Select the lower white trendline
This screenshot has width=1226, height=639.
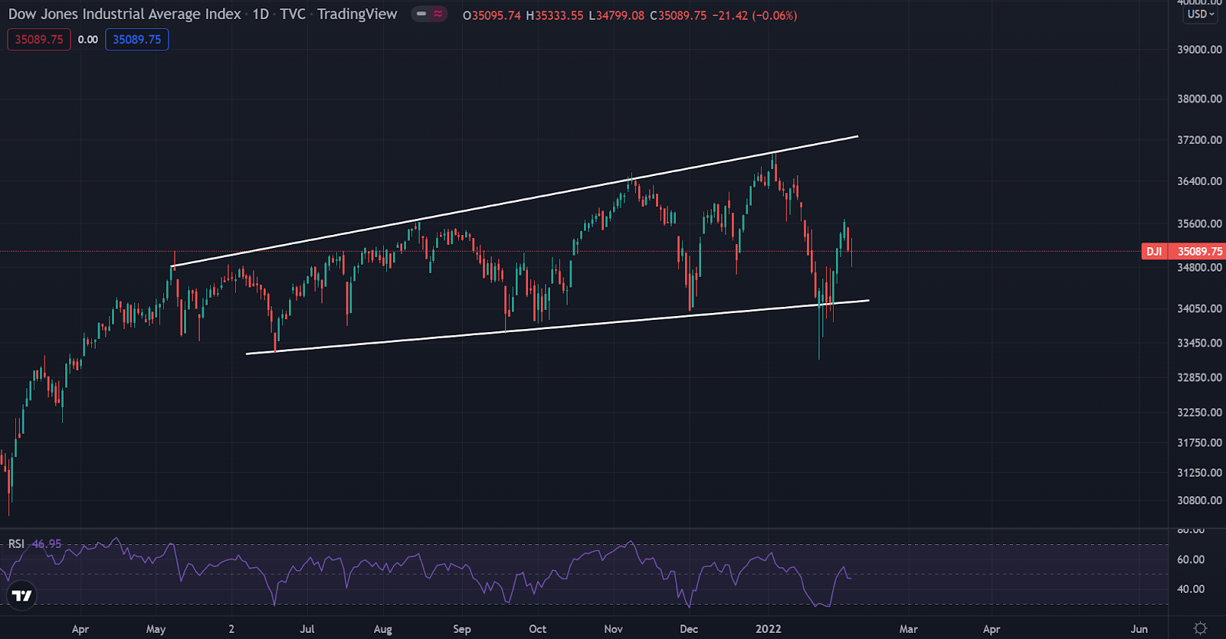click(557, 327)
